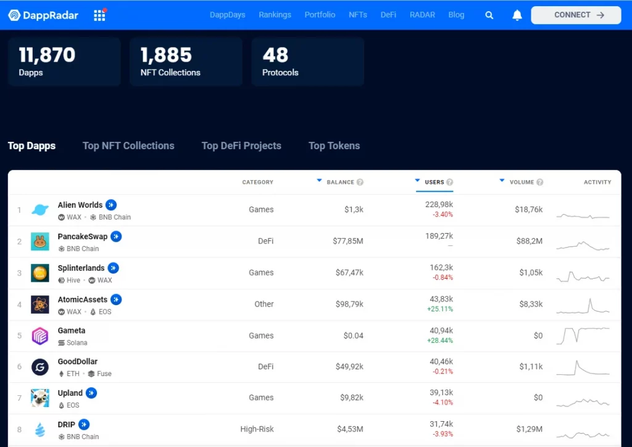Open the DRIP dapp link
This screenshot has width=632, height=447.
click(x=67, y=424)
